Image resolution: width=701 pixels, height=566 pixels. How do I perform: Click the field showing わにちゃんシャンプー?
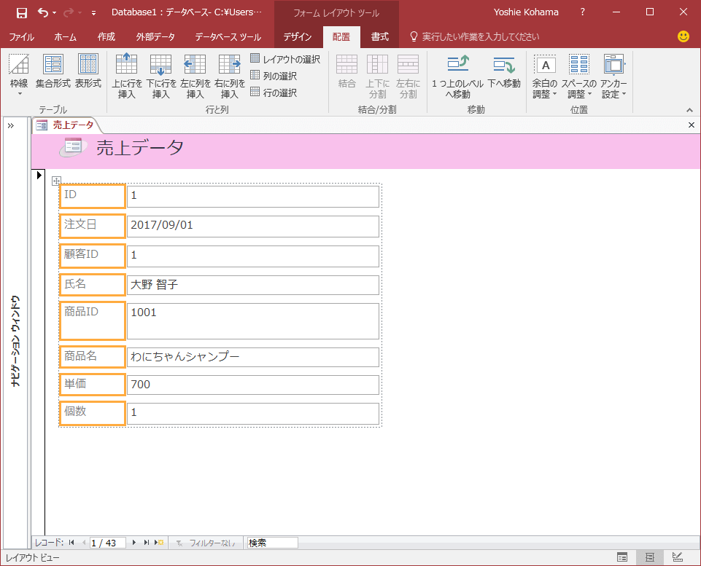click(253, 357)
